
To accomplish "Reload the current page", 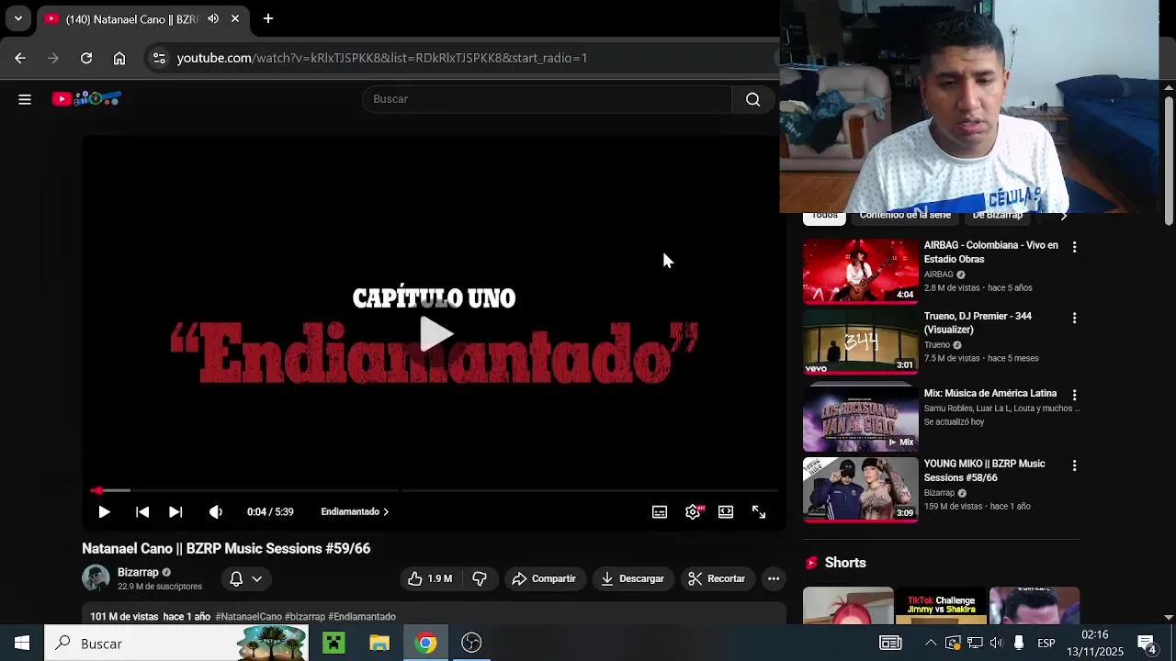I will tap(86, 58).
